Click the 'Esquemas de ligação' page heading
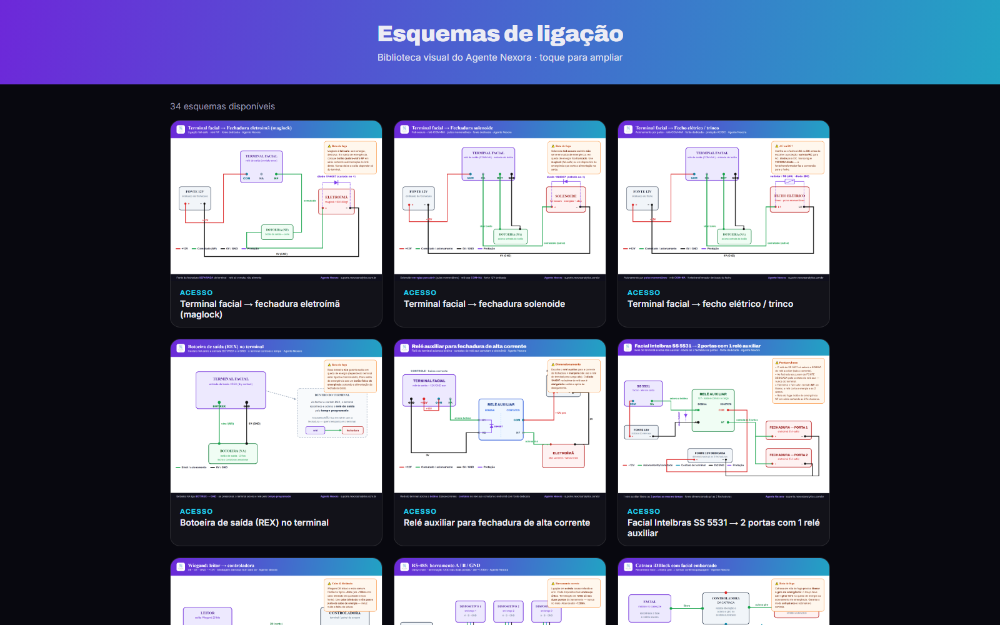 pos(500,34)
